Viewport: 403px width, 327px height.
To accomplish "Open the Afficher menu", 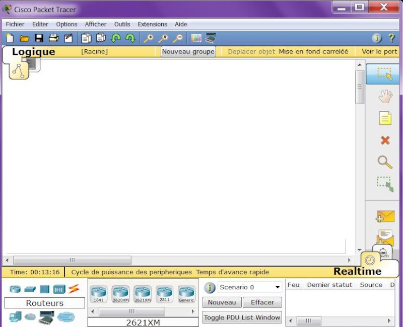I will tap(96, 24).
